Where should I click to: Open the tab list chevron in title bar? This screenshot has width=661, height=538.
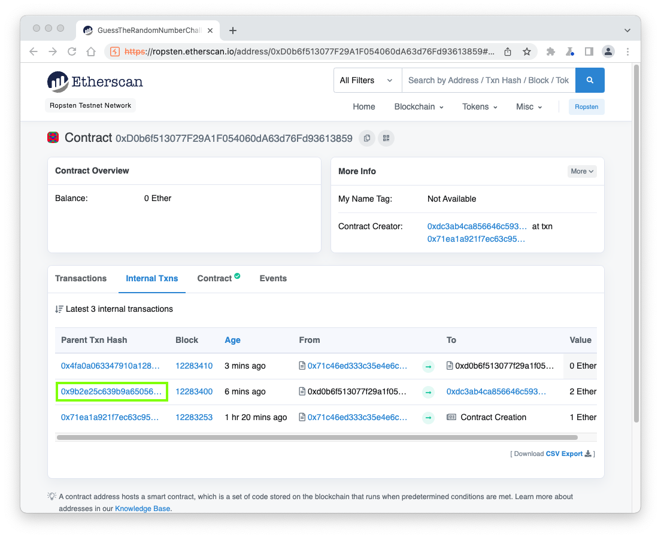[x=627, y=31]
